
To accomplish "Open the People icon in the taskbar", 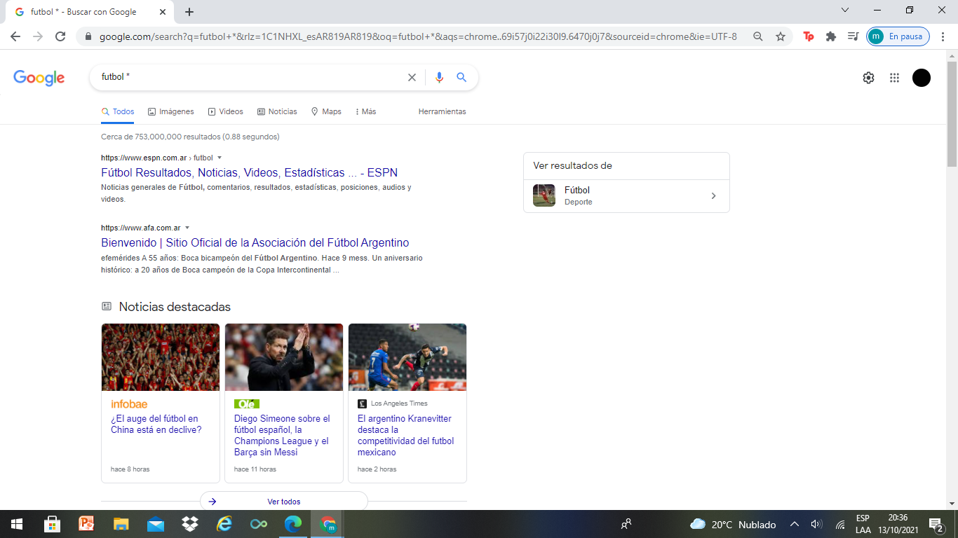I will (626, 524).
